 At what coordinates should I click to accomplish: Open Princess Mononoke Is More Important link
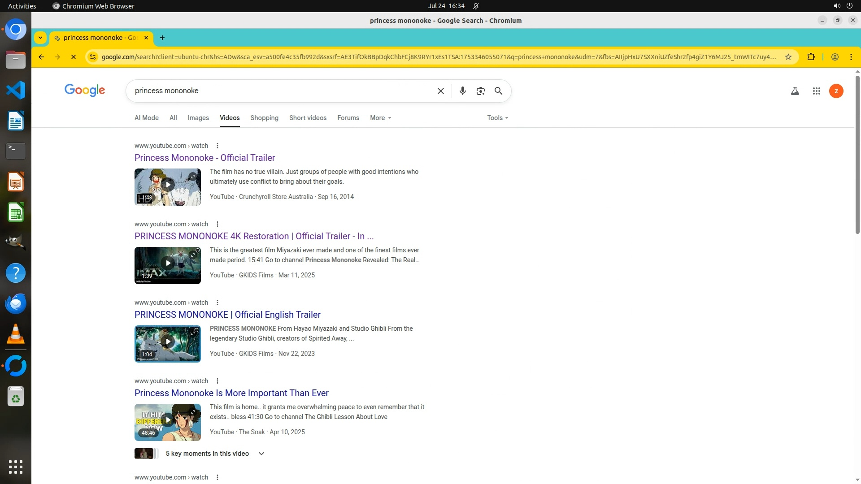tap(231, 393)
